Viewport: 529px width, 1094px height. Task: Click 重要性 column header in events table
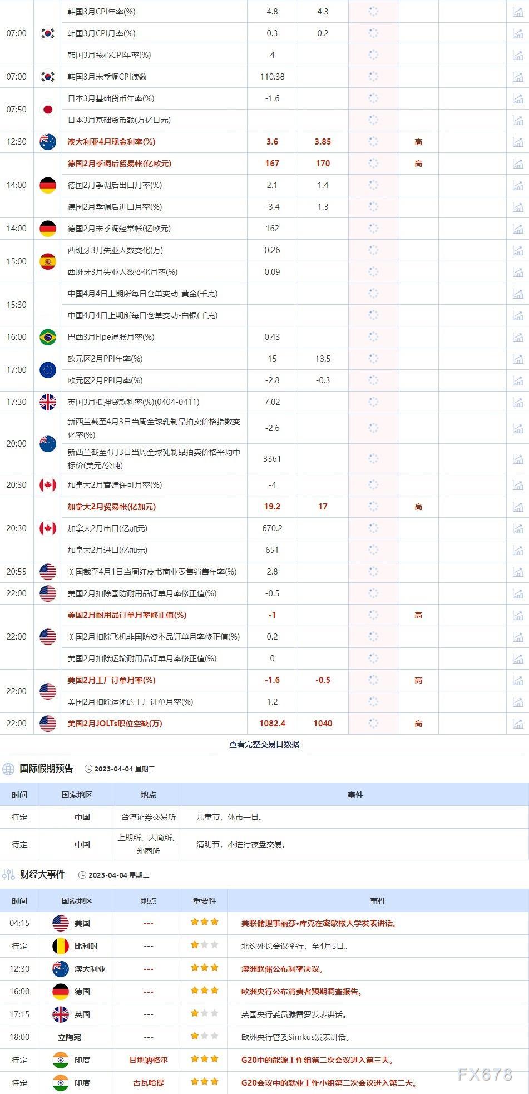(x=204, y=901)
